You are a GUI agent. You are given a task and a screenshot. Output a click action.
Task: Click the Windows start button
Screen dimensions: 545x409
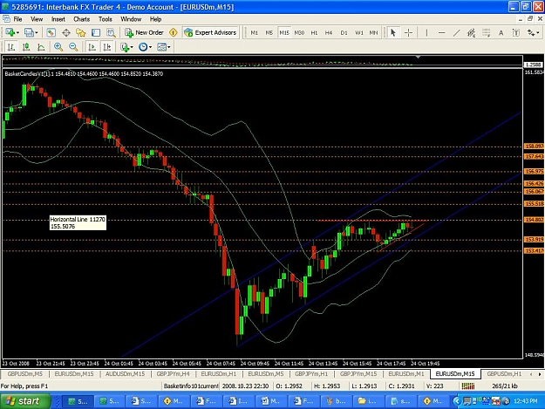(25, 401)
